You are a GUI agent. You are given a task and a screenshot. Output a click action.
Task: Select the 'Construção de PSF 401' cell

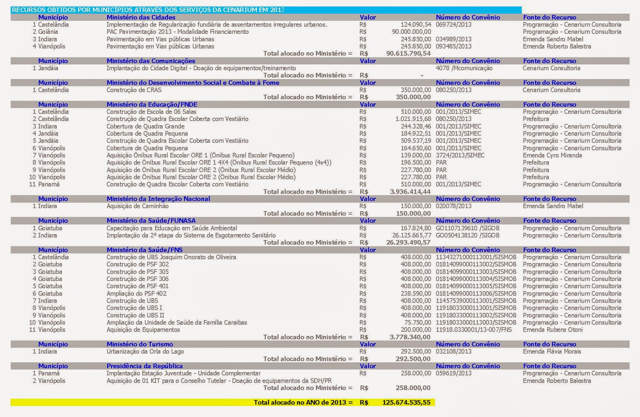pyautogui.click(x=138, y=286)
